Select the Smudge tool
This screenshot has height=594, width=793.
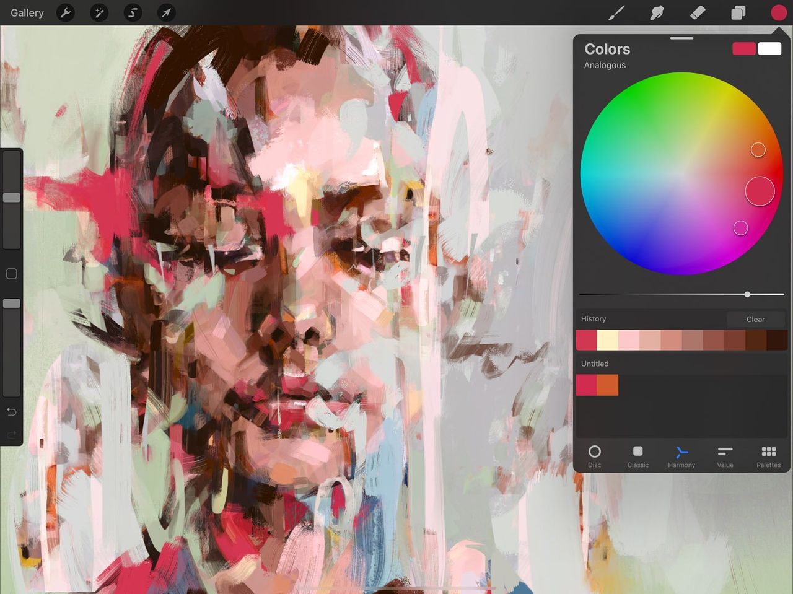pos(657,12)
